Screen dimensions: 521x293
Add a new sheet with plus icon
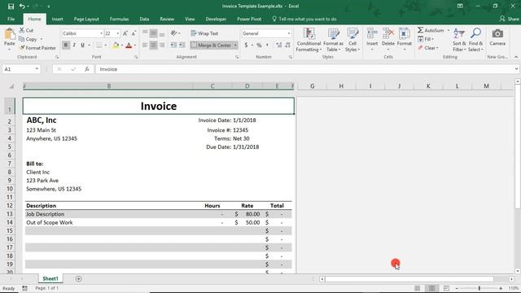[79, 278]
